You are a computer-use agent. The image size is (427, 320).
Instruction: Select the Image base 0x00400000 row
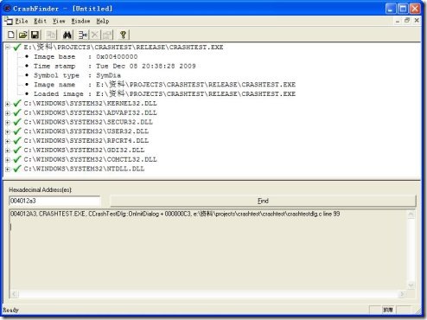tap(86, 56)
